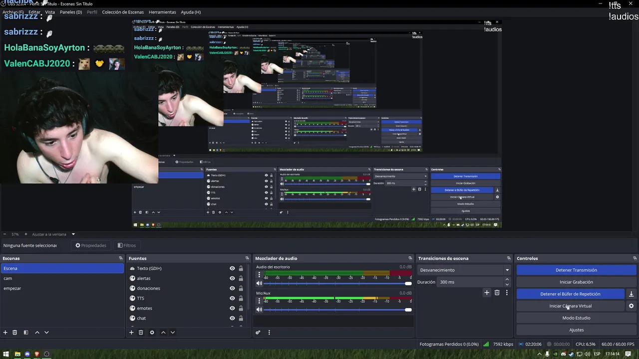This screenshot has height=359, width=639.
Task: Toggle visibility of donaciones source
Action: (x=232, y=288)
